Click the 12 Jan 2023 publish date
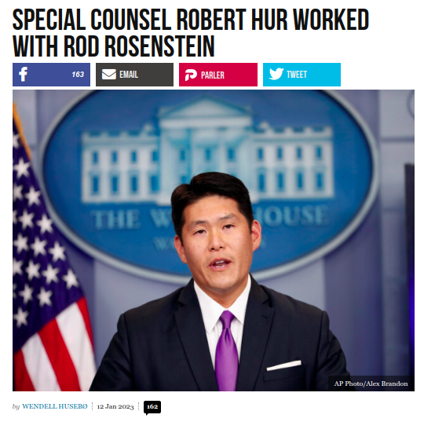Screen dimensions: 424x422 115,406
